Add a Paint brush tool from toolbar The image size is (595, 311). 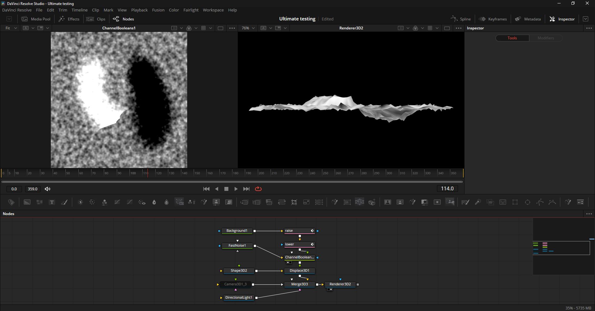[x=64, y=202]
